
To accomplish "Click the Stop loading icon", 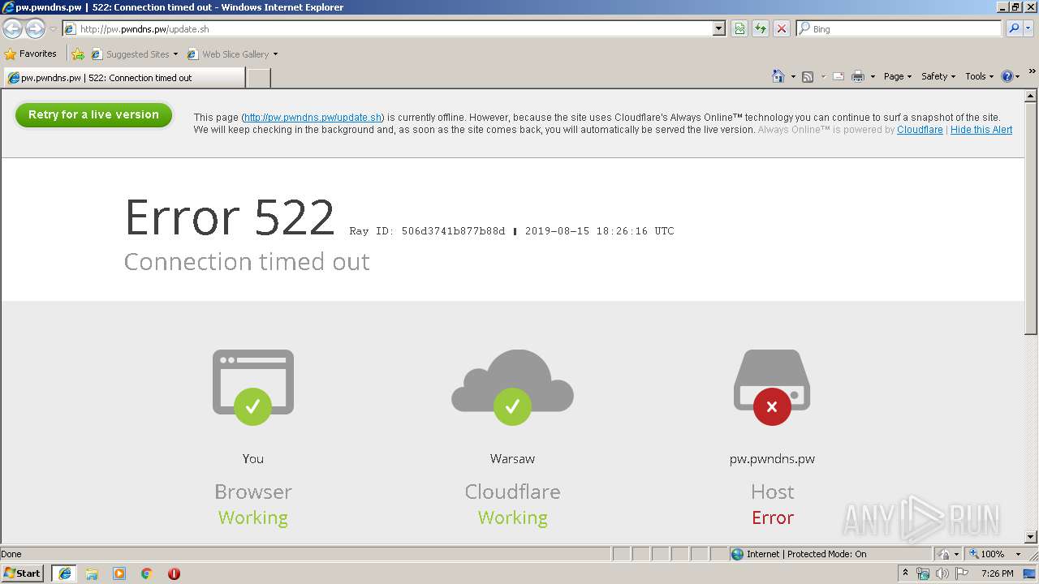I will pyautogui.click(x=782, y=28).
